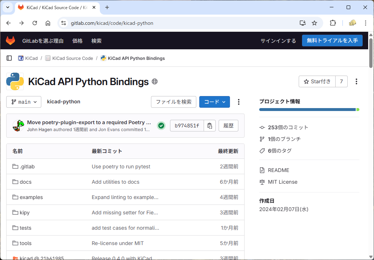
Task: Click GitLabを選ぶ理由 in the top navigation
Action: tap(43, 41)
